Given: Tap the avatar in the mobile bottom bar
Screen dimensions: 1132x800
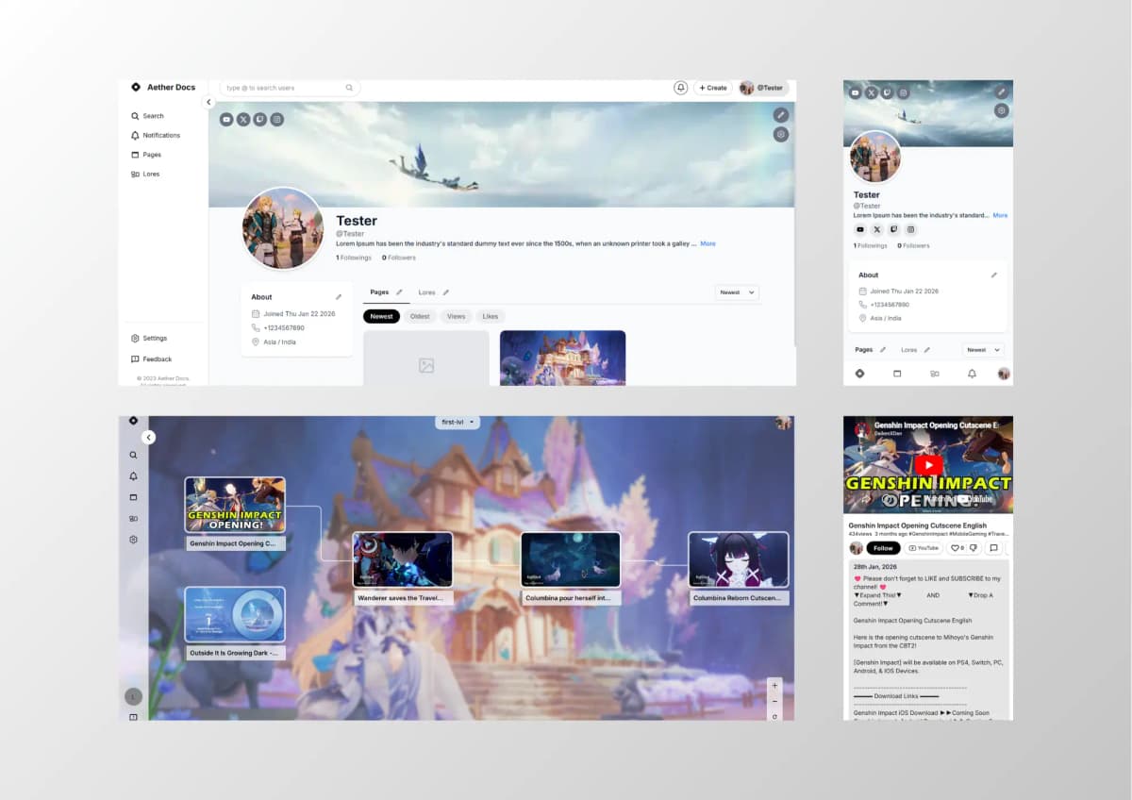Looking at the screenshot, I should 1004,374.
